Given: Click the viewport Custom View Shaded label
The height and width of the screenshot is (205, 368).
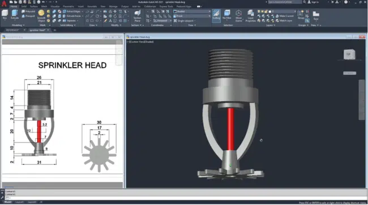Looking at the screenshot, I should [x=140, y=42].
